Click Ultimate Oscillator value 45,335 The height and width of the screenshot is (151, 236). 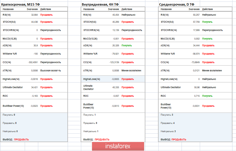116,87
